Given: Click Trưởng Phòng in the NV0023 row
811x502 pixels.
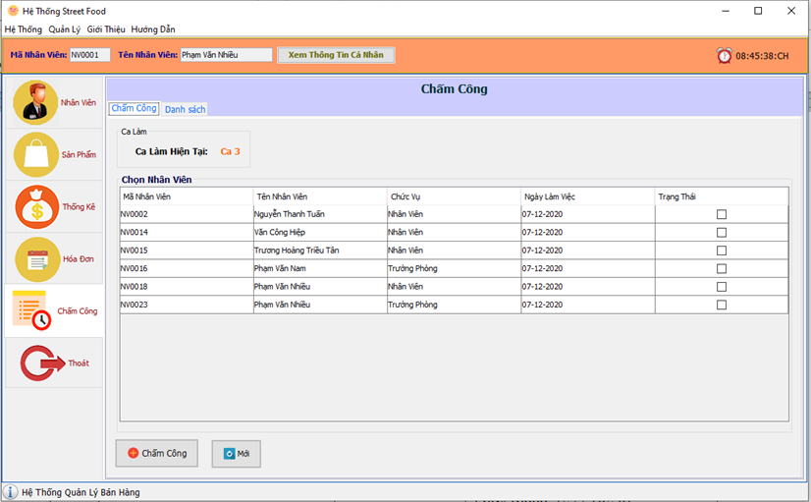Looking at the screenshot, I should coord(412,305).
